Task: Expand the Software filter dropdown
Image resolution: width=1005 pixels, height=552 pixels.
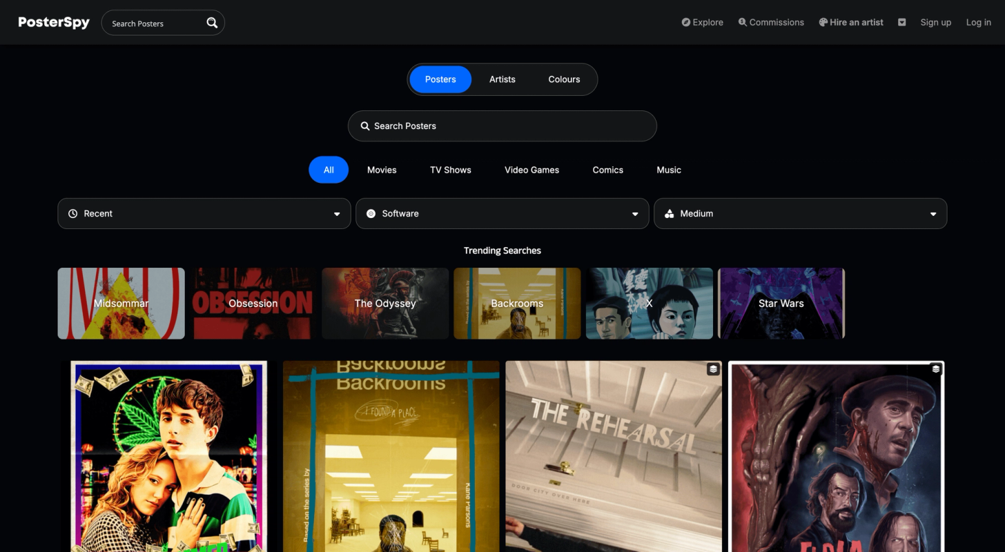Action: [x=502, y=214]
